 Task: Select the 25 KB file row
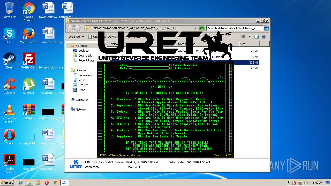[x=185, y=68]
